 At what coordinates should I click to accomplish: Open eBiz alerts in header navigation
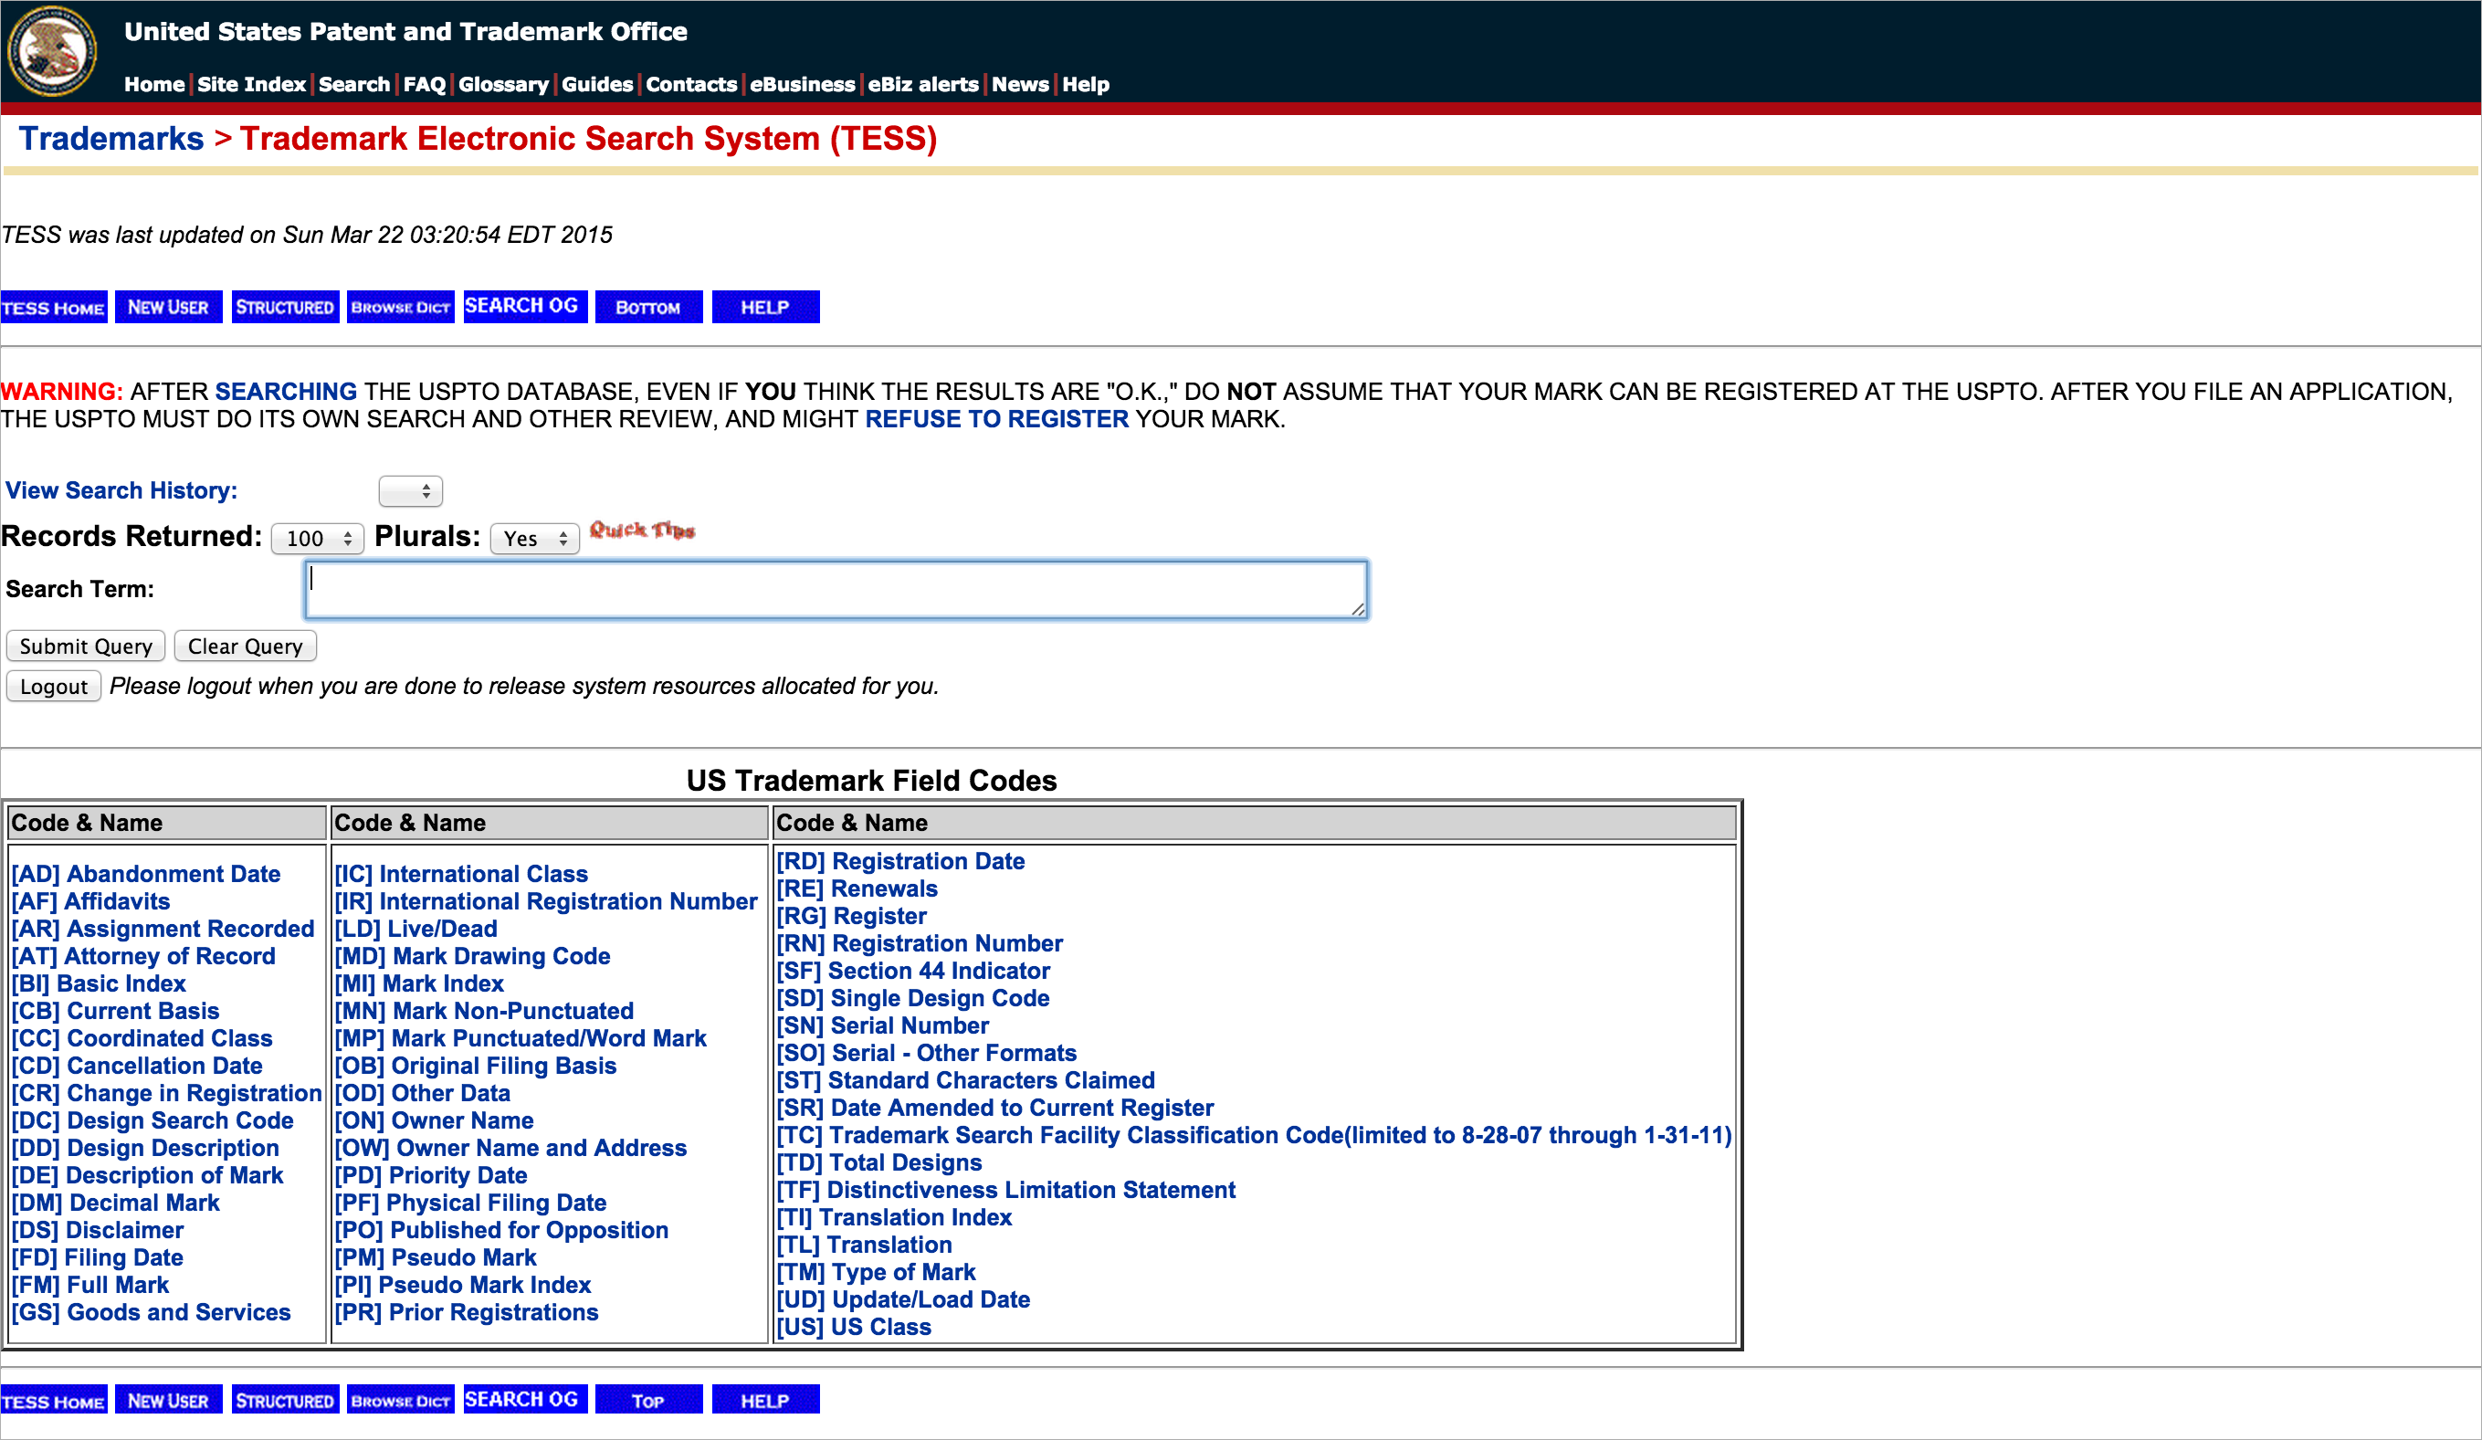[x=923, y=85]
